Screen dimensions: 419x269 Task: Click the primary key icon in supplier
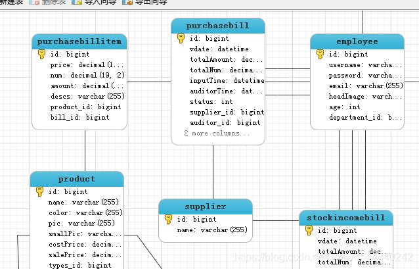[168, 219]
